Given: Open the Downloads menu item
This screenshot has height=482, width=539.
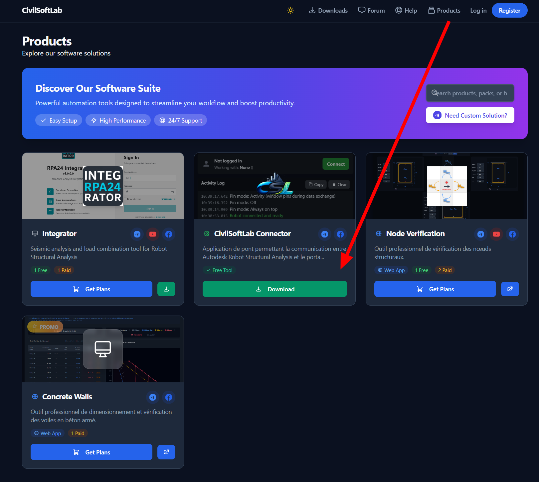Looking at the screenshot, I should [328, 10].
